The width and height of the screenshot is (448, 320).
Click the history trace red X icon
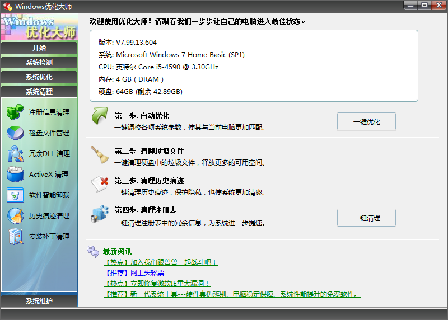(100, 184)
